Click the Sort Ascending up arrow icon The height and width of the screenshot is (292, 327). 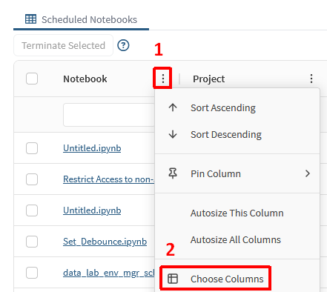tap(173, 107)
